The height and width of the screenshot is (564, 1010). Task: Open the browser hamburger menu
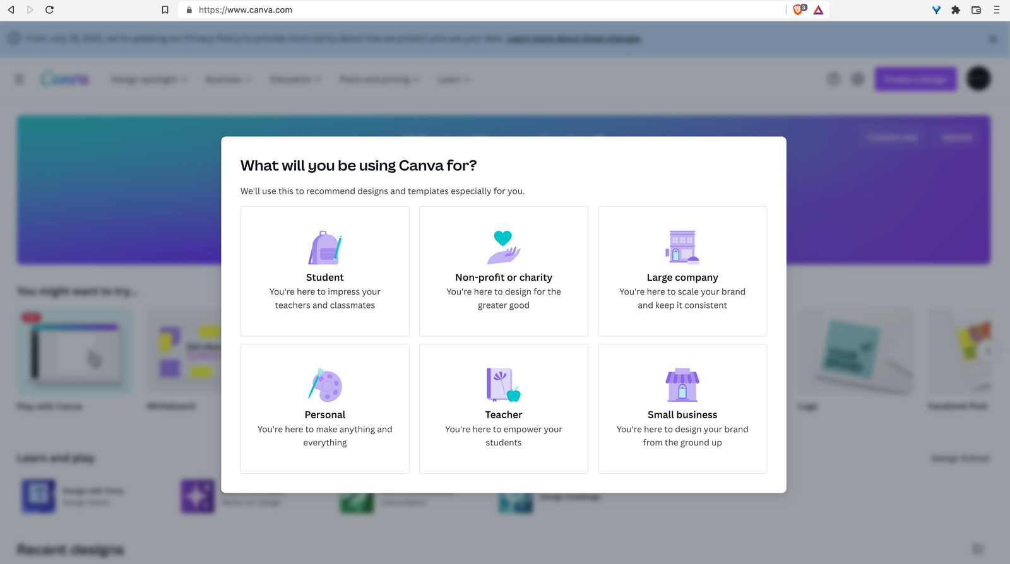click(997, 10)
